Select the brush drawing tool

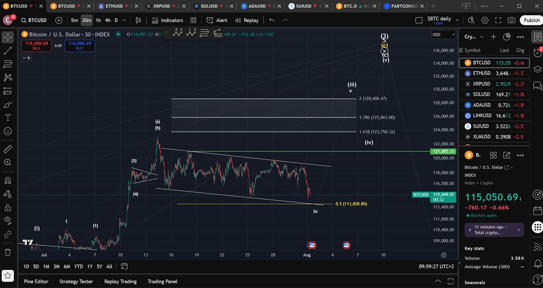pyautogui.click(x=8, y=104)
